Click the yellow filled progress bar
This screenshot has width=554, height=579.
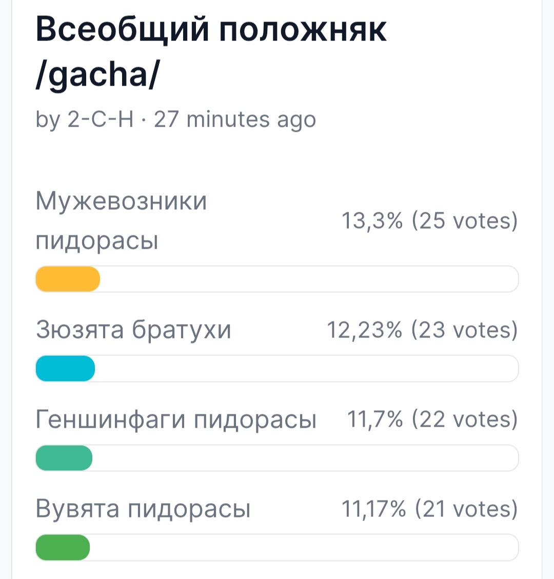68,279
